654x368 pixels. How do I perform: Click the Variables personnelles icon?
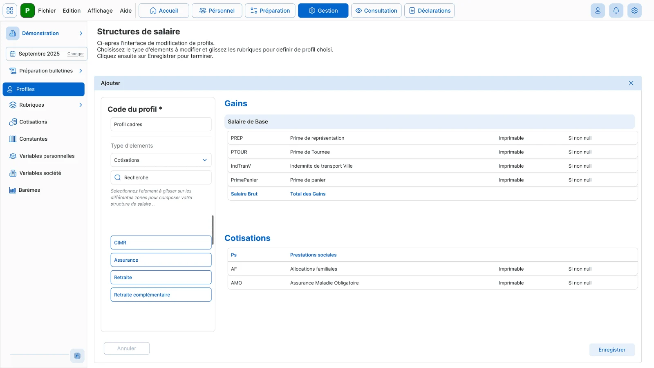pos(13,156)
